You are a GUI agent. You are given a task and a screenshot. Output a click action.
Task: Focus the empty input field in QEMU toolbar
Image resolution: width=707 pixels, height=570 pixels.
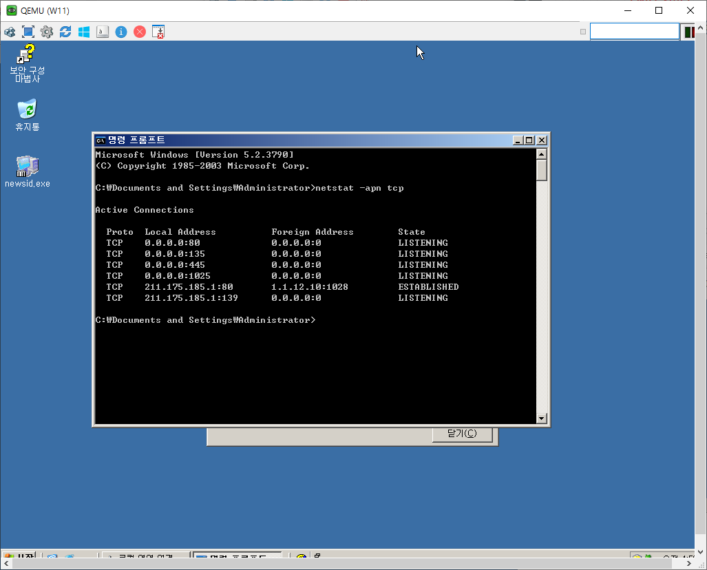pos(635,32)
